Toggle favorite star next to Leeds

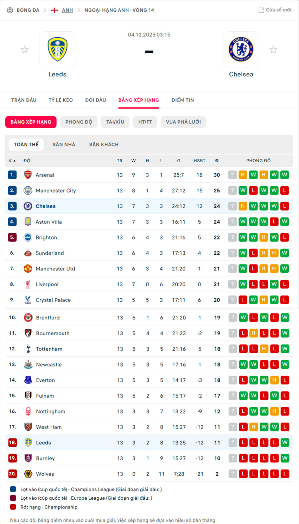[x=25, y=50]
